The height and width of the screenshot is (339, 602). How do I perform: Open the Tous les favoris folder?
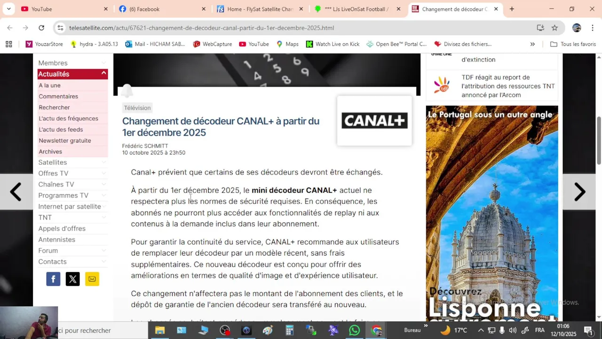573,44
